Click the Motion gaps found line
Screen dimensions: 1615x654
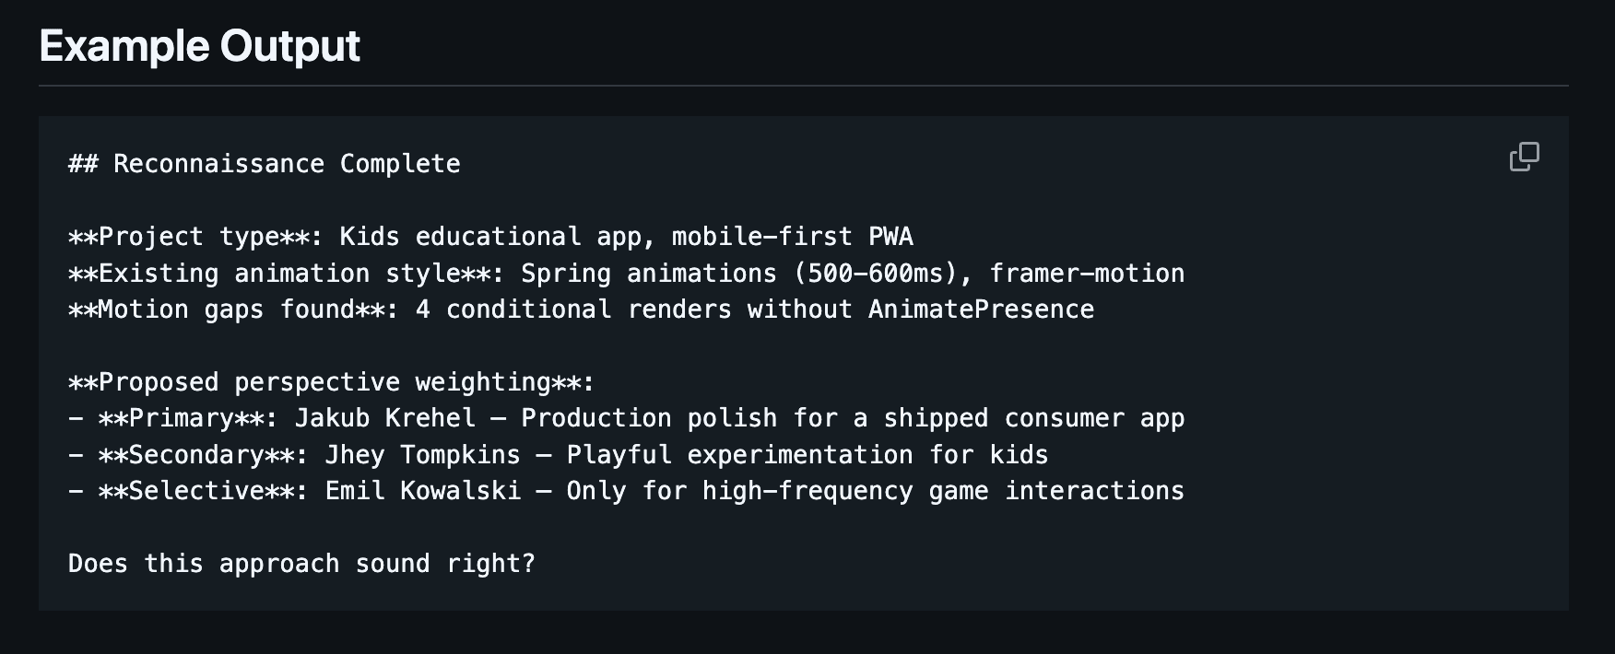tap(581, 309)
